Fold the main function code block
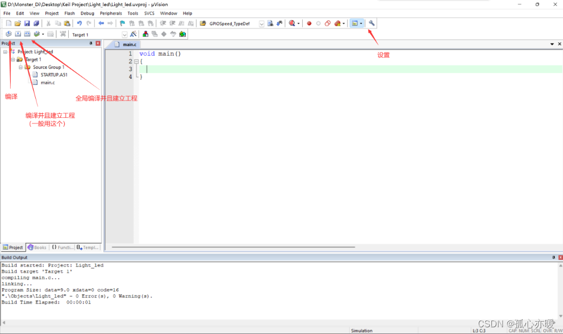Screen dimensions: 563x334 pyautogui.click(x=137, y=61)
